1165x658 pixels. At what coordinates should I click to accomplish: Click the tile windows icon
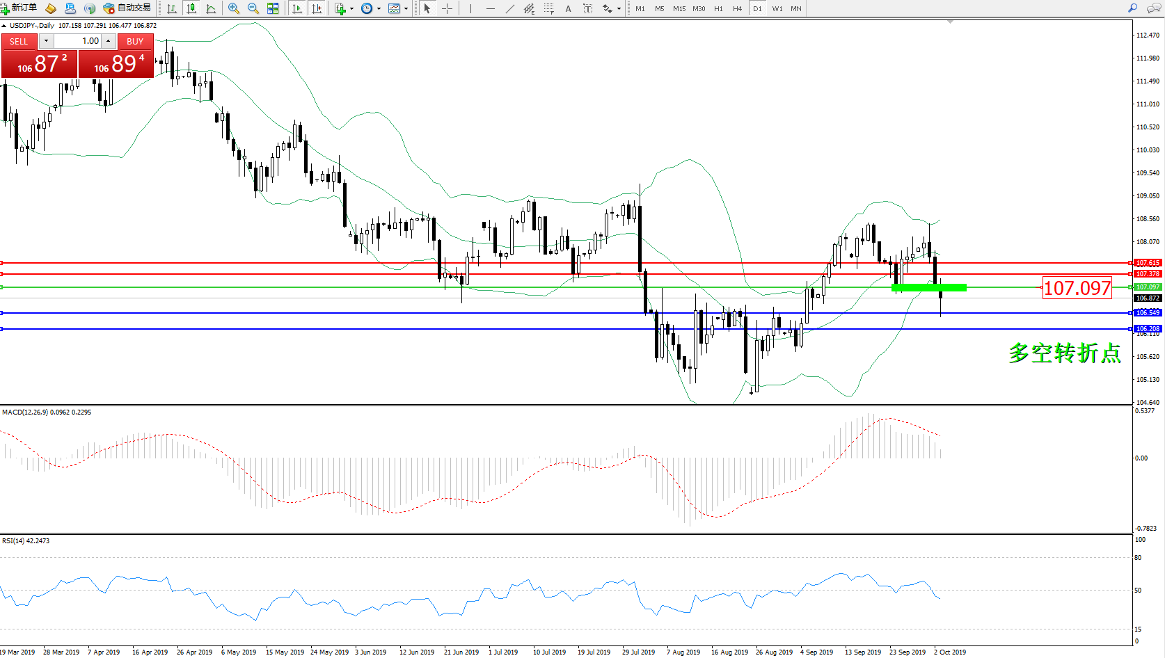(x=273, y=8)
